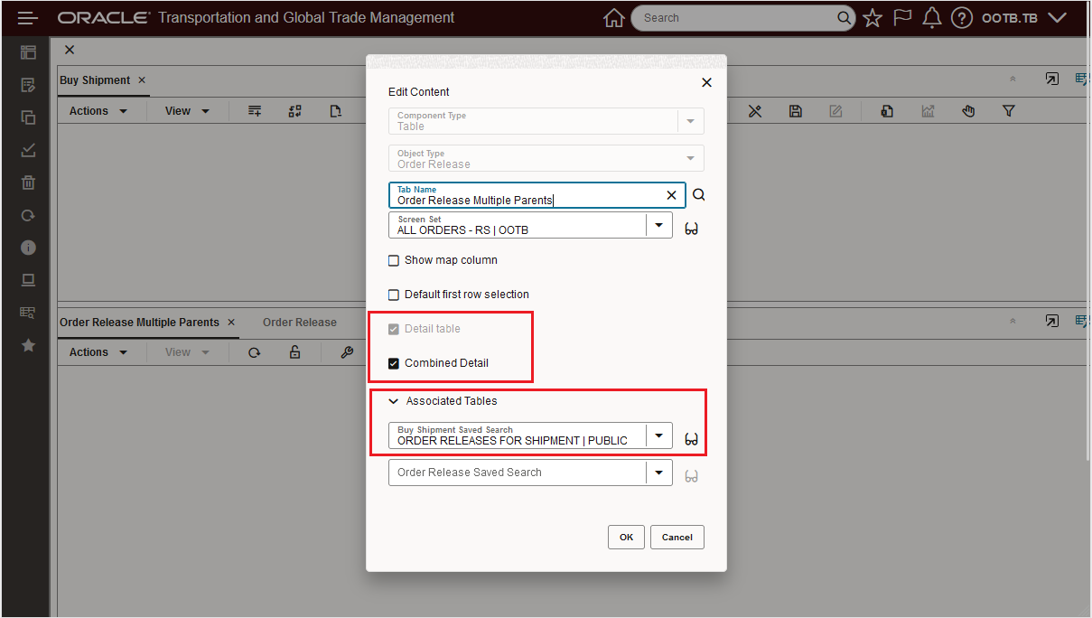Viewport: 1092px width, 618px height.
Task: Click sidebar trash delete icon
Action: tap(28, 183)
